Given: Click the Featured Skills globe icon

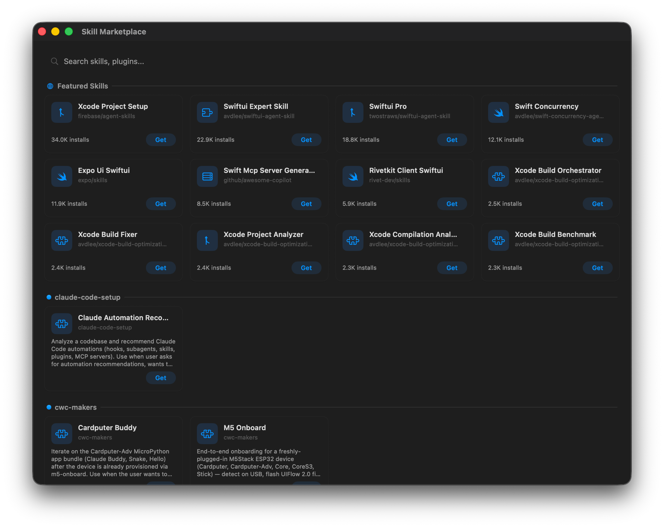Looking at the screenshot, I should (50, 86).
